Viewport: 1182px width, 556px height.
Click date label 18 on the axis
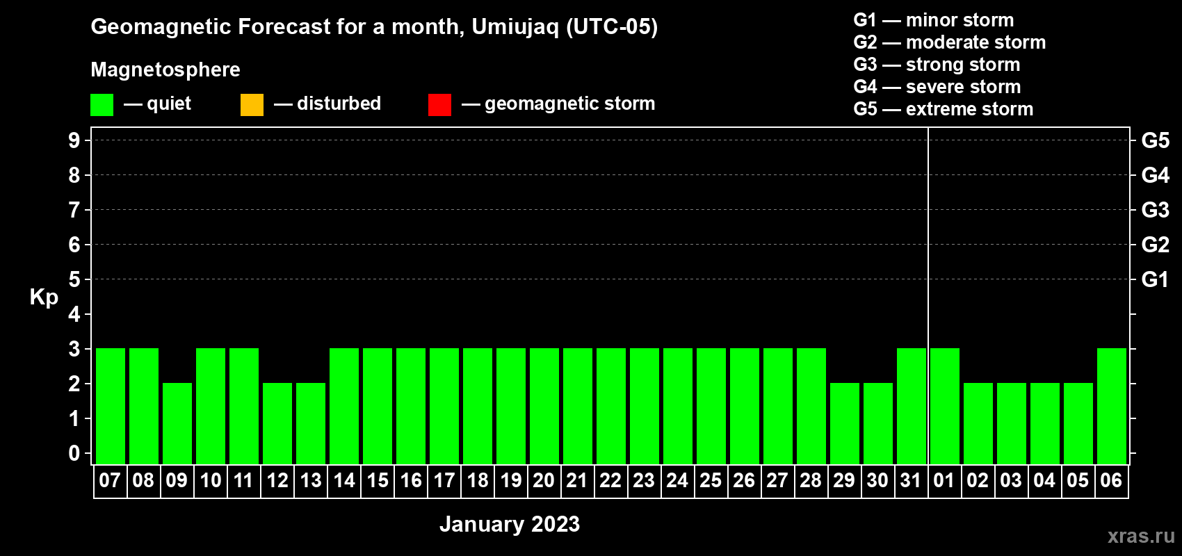coord(478,481)
